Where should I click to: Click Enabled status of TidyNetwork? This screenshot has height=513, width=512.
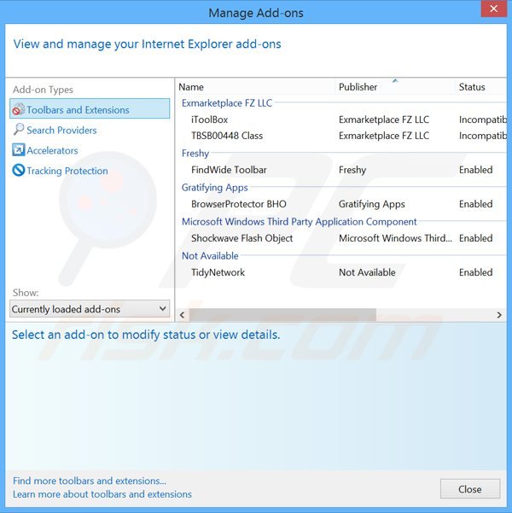click(475, 272)
